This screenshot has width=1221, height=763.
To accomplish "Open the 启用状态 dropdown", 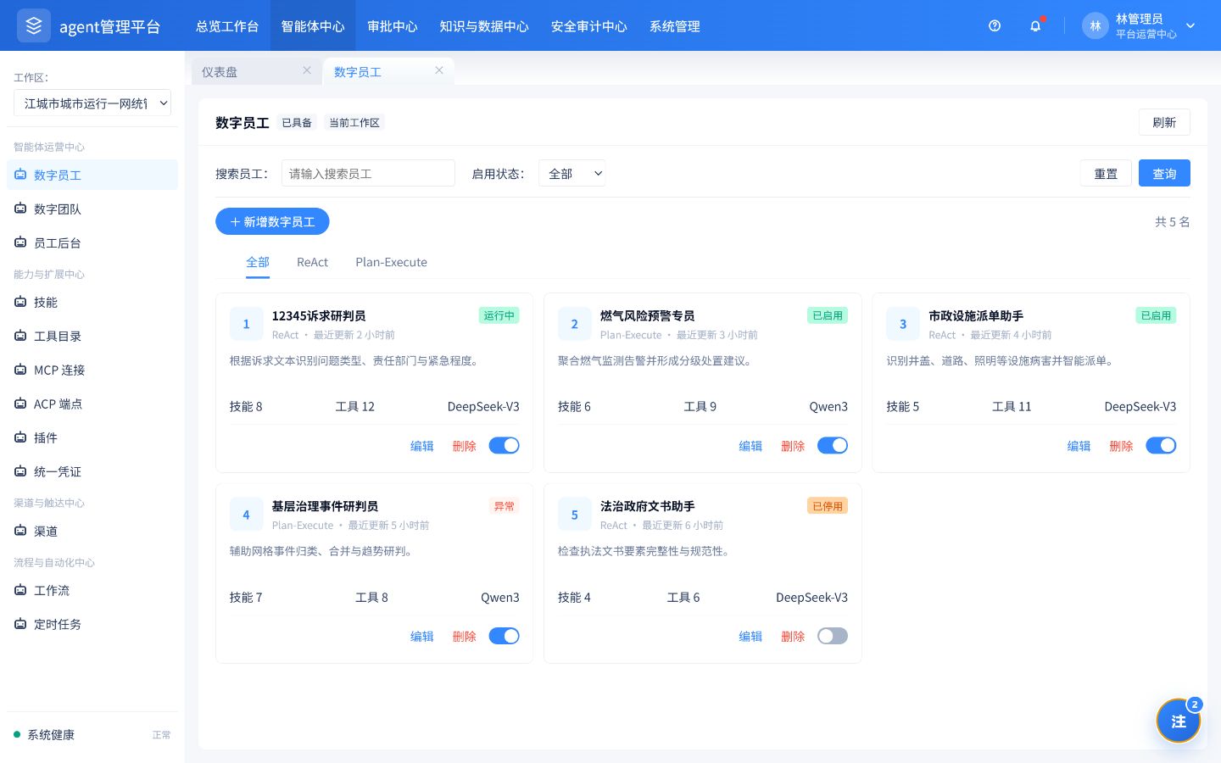I will coord(572,174).
